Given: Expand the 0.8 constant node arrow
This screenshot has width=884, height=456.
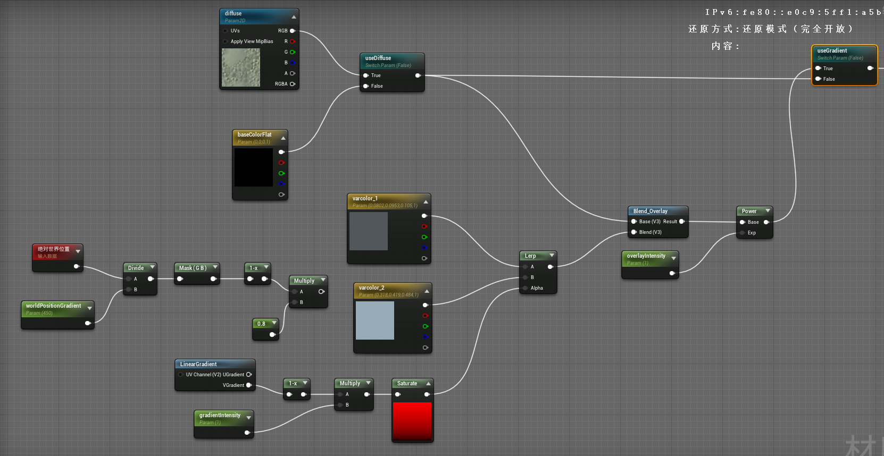Looking at the screenshot, I should coord(274,323).
